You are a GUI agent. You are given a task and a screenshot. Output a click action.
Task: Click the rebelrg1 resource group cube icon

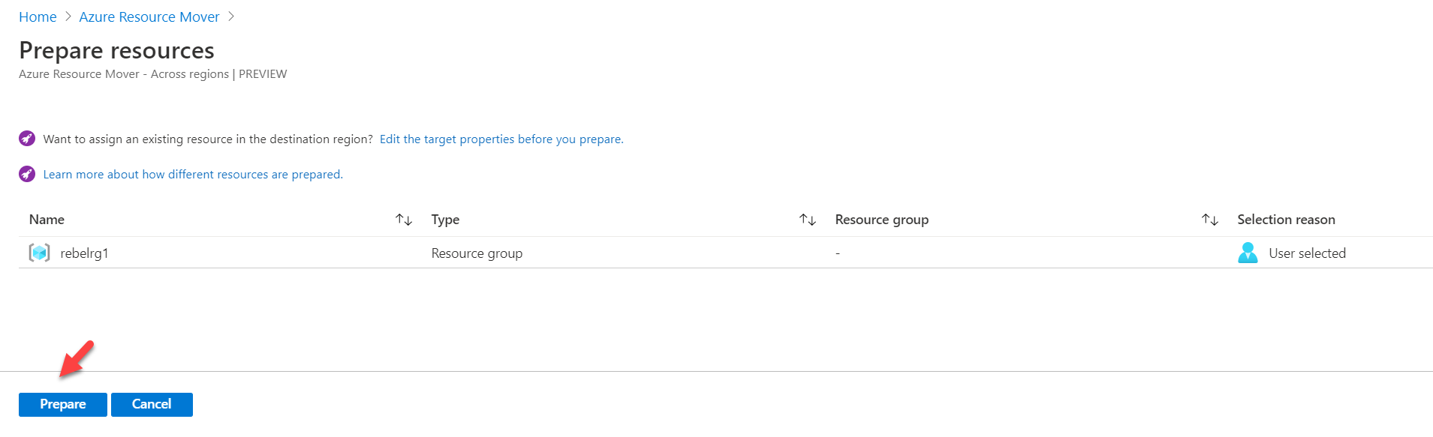click(40, 253)
